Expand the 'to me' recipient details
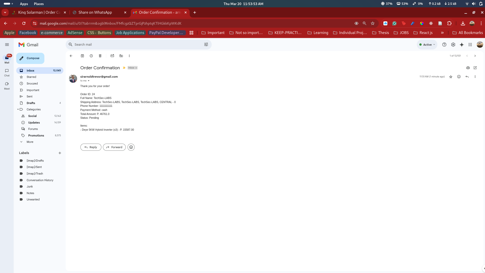 (88, 81)
